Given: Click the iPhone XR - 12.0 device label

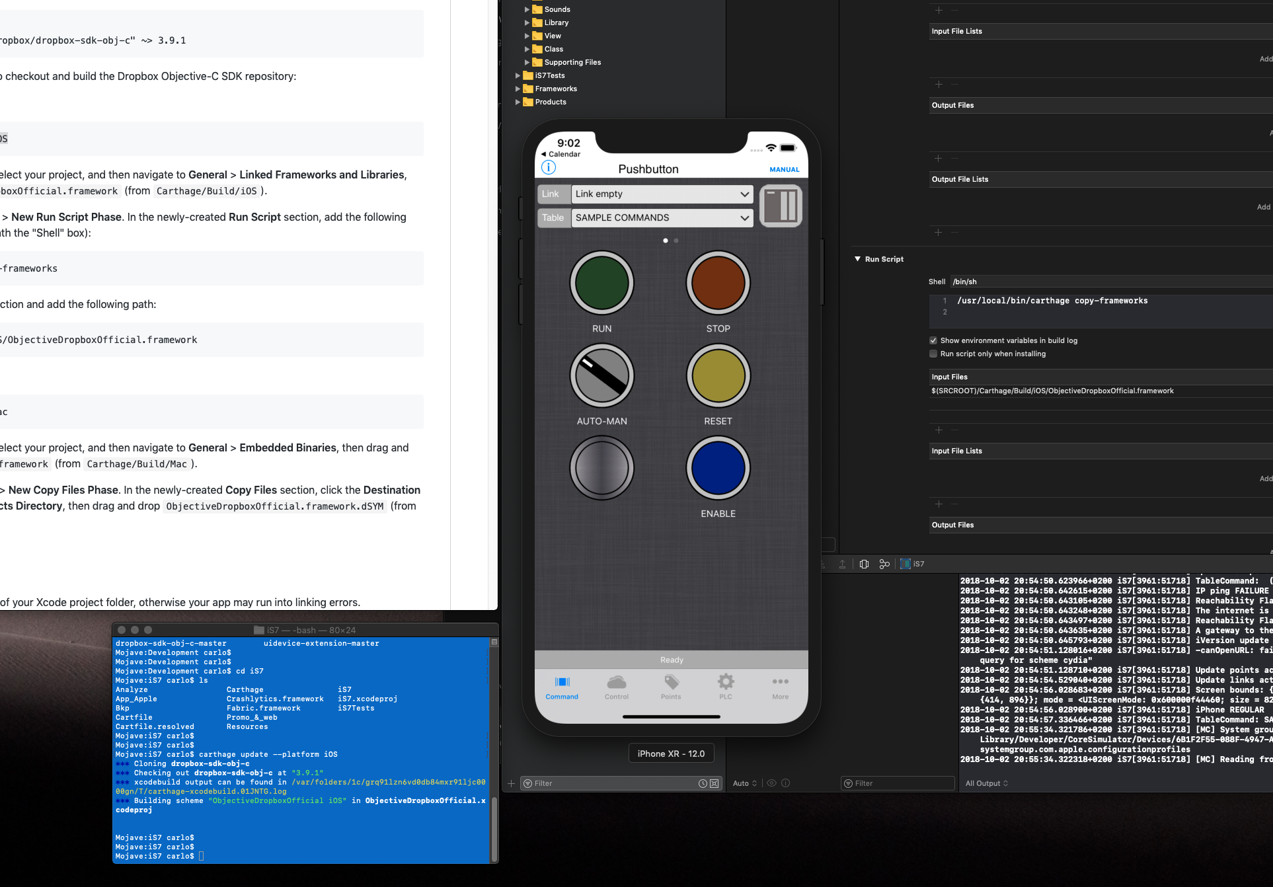Looking at the screenshot, I should click(671, 753).
